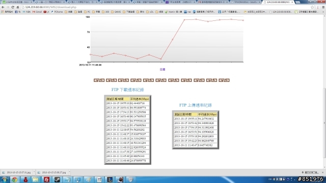This screenshot has height=183, width=326.
Task: Bookmark this page with the star icon
Action: tap(312, 7)
